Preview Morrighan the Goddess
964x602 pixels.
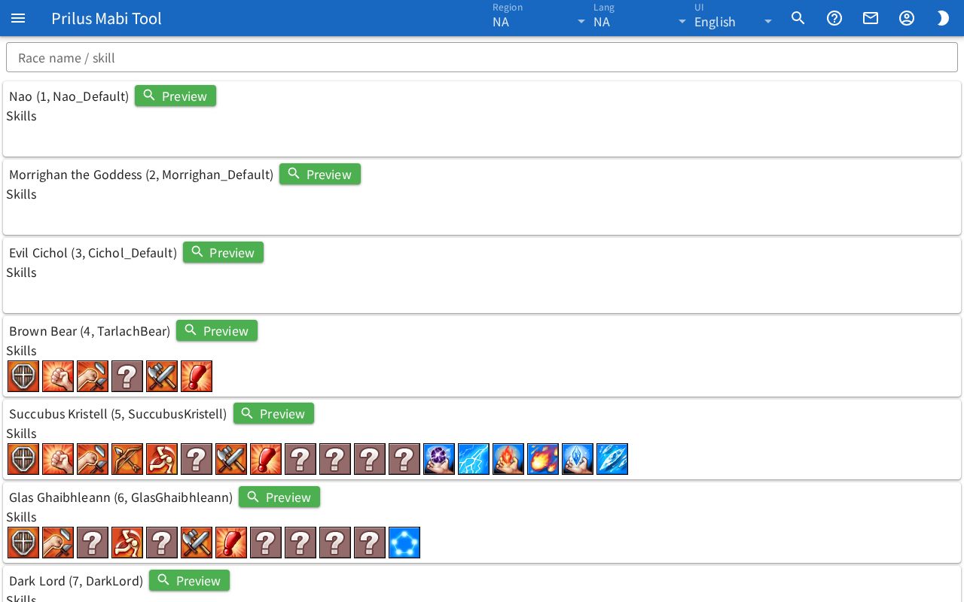point(320,174)
